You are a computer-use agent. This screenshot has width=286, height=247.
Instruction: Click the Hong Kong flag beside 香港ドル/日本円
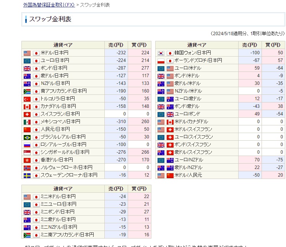[x=27, y=160]
